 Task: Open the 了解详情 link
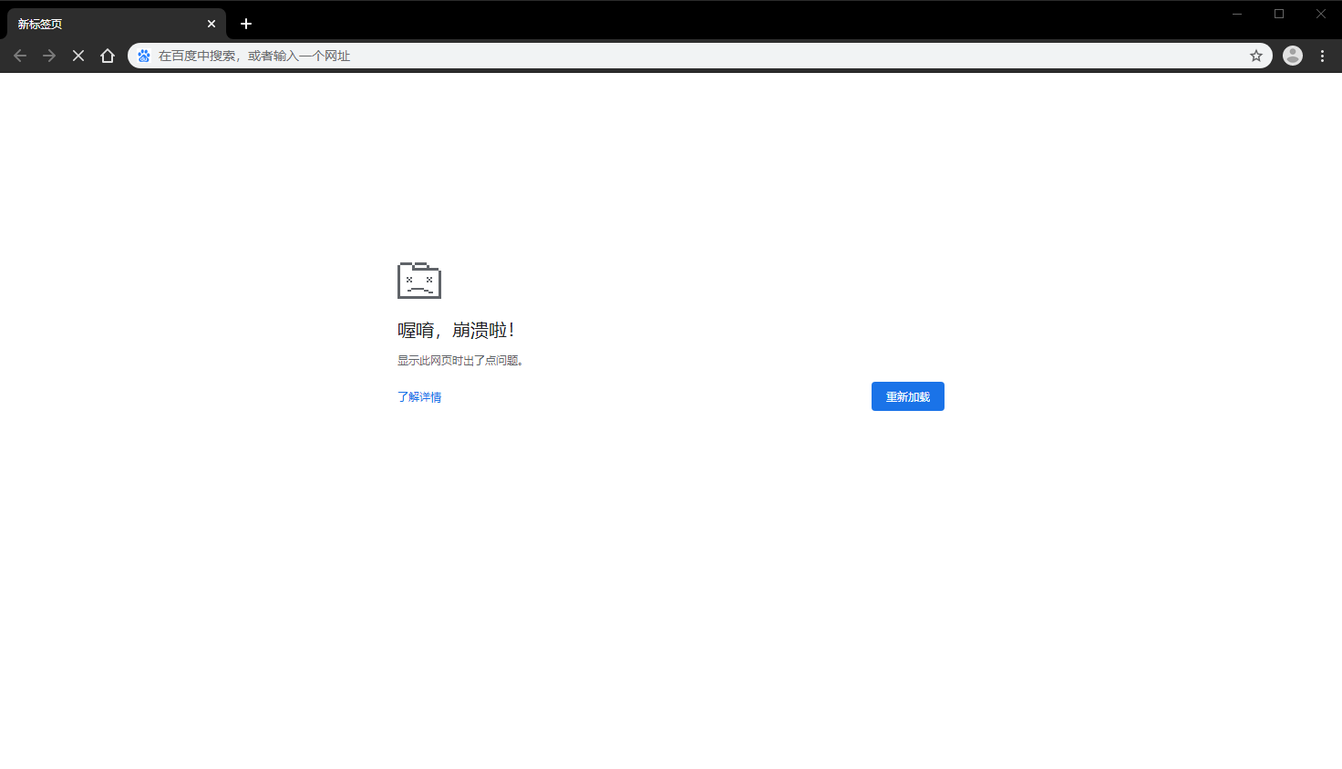419,397
